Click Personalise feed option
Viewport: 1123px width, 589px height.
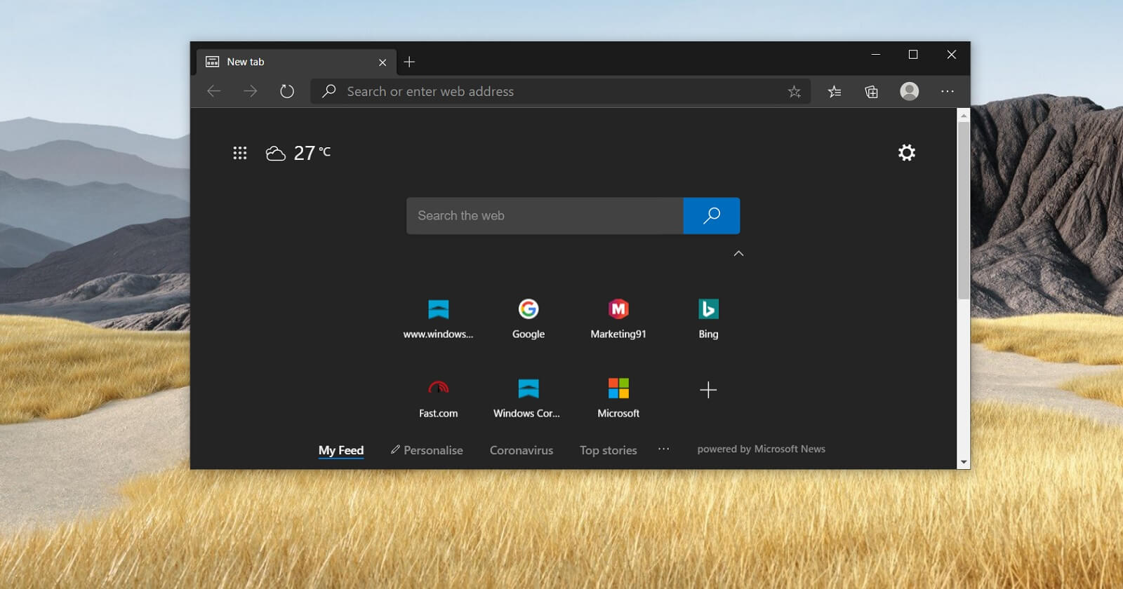pos(427,450)
